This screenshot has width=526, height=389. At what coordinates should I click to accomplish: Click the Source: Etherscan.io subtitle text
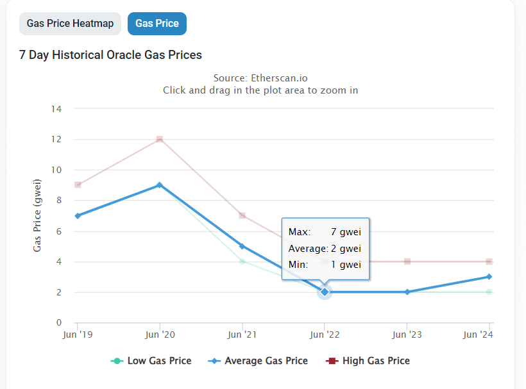click(260, 78)
